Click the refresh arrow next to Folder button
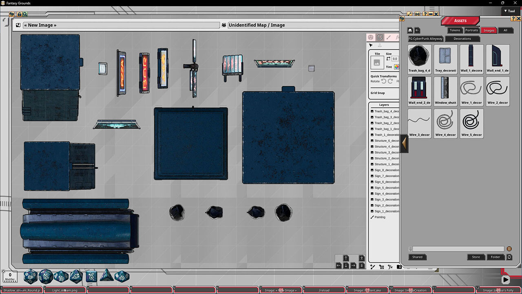The image size is (522, 294). (x=509, y=257)
